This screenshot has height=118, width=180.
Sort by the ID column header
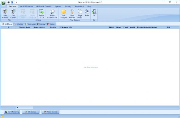click(x=8, y=27)
